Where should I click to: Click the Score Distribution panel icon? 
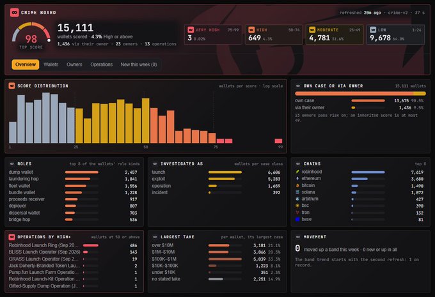point(12,86)
